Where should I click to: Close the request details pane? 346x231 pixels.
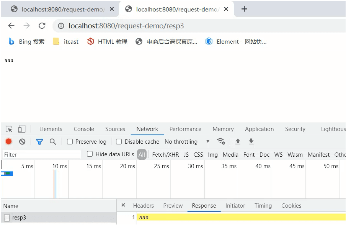[123, 205]
